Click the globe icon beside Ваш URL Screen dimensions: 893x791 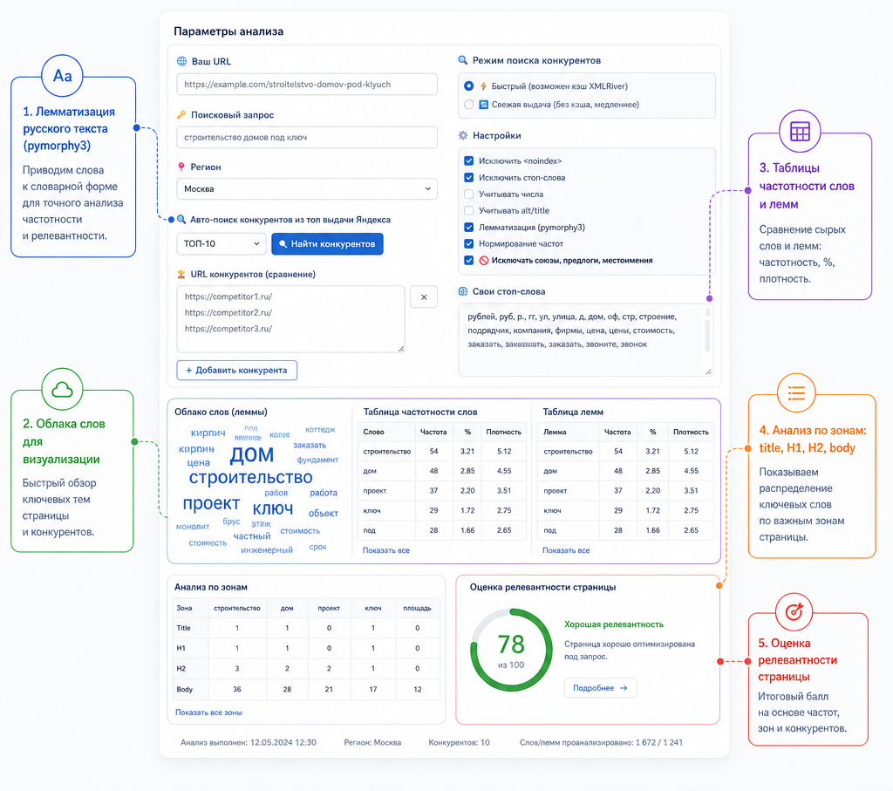tap(181, 61)
